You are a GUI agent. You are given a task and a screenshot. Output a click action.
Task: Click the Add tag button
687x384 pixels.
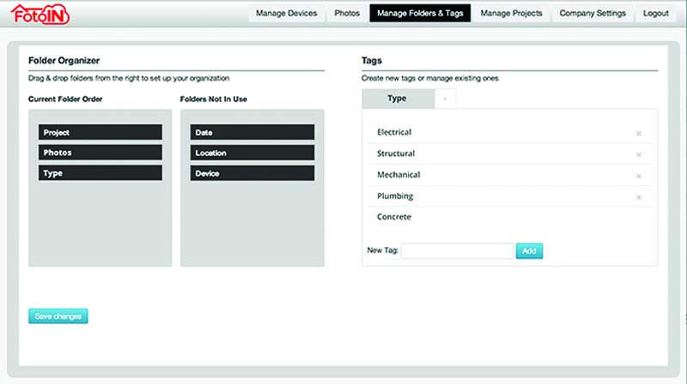(x=529, y=251)
